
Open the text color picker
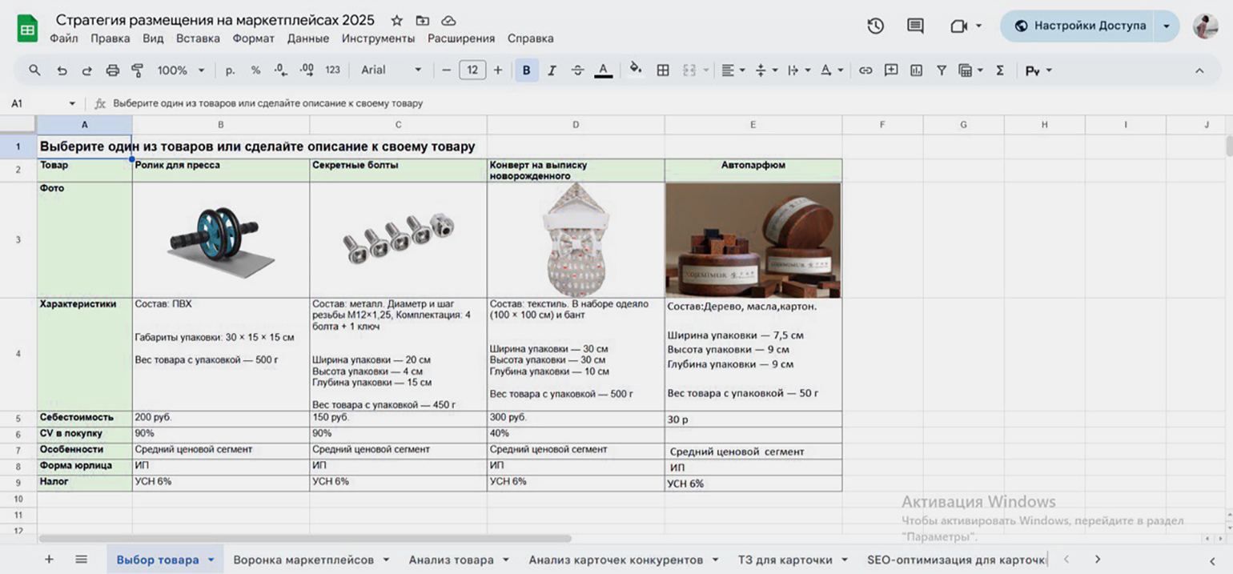coord(603,70)
